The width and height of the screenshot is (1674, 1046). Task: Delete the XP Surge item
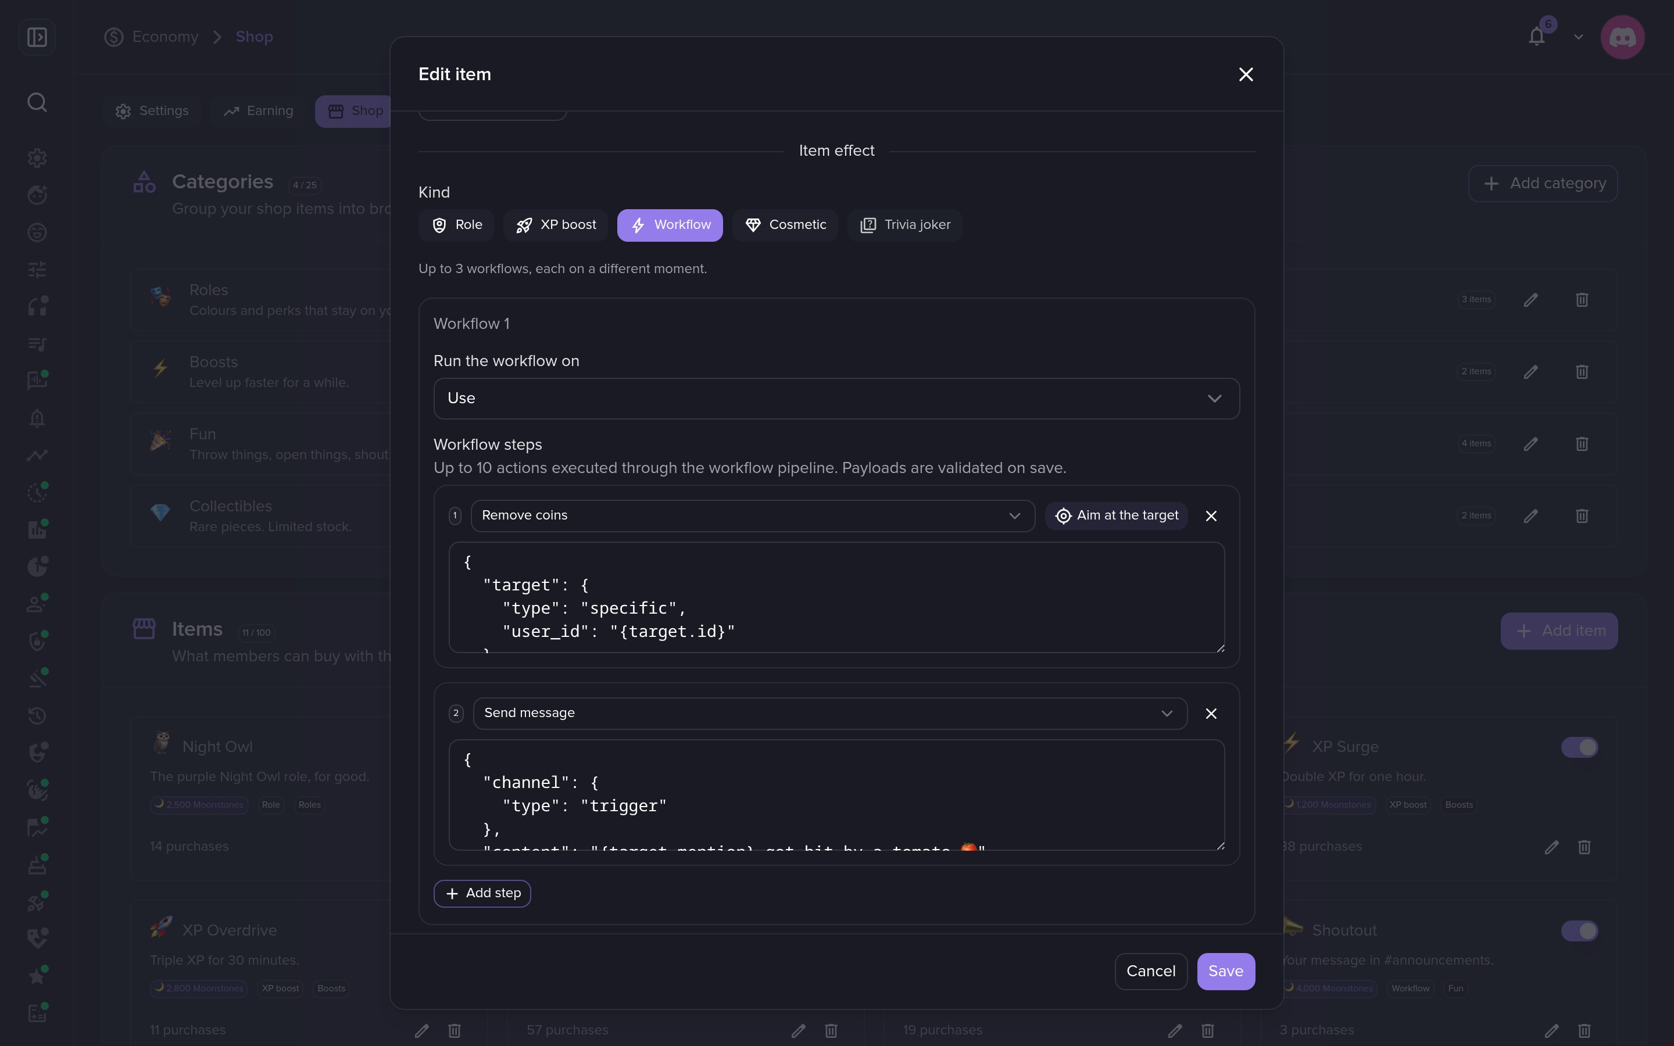point(1584,847)
